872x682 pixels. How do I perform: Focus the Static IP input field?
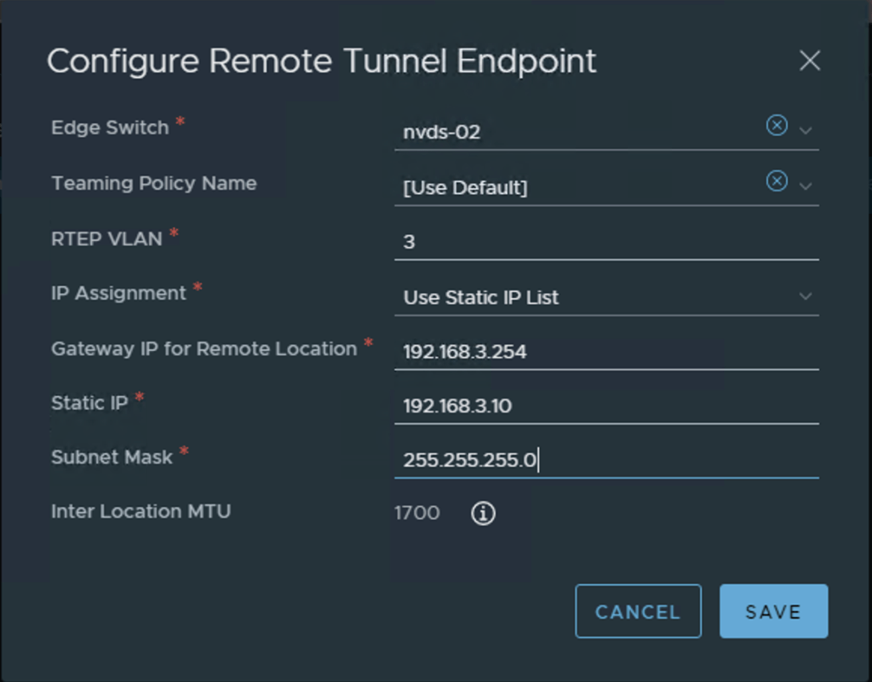pyautogui.click(x=605, y=406)
